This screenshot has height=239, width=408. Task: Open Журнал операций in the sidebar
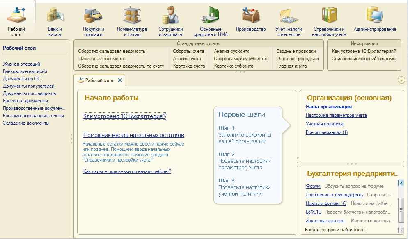(x=21, y=64)
